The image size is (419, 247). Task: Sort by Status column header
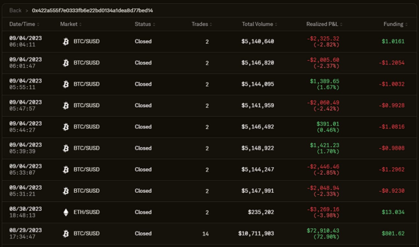145,24
